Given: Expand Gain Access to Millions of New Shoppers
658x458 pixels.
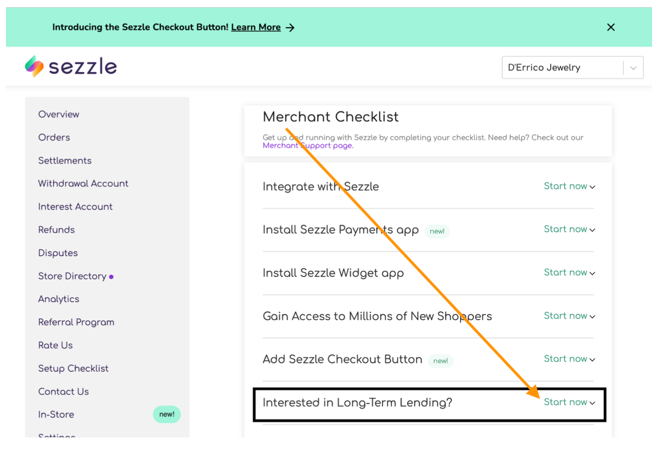Looking at the screenshot, I should coord(569,316).
